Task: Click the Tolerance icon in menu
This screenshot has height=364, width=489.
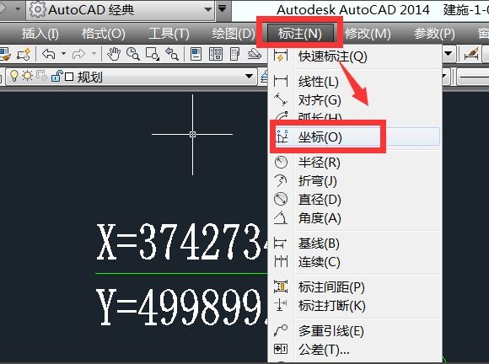Action: click(x=281, y=349)
